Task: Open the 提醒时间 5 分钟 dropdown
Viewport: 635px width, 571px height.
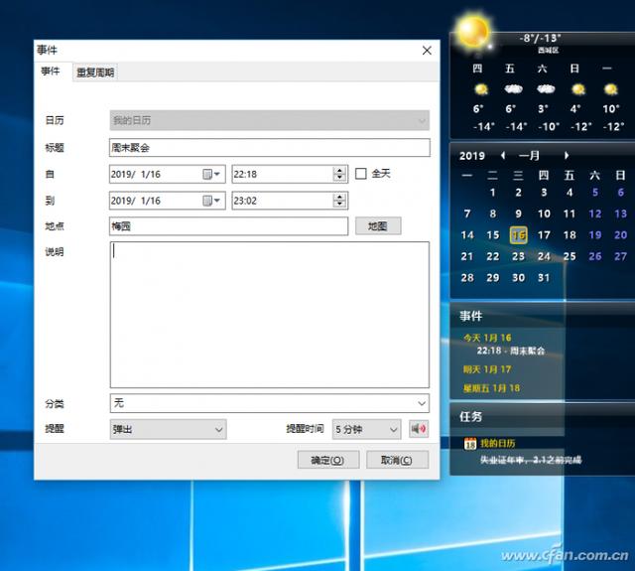Action: (392, 430)
